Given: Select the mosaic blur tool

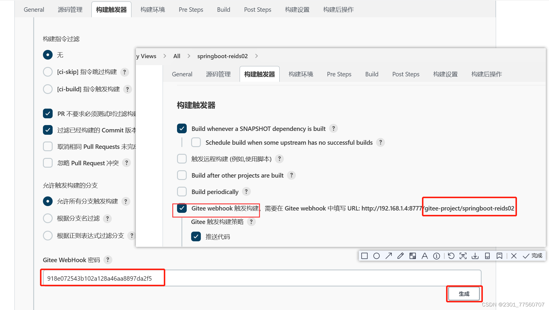Looking at the screenshot, I should click(x=412, y=256).
